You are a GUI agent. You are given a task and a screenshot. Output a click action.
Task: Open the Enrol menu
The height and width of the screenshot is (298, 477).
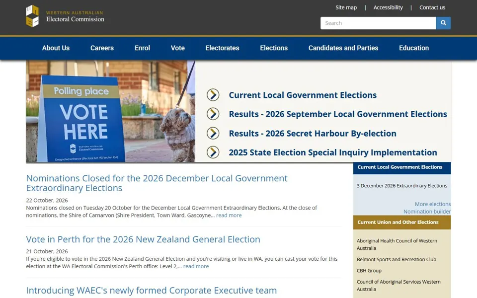pyautogui.click(x=142, y=48)
